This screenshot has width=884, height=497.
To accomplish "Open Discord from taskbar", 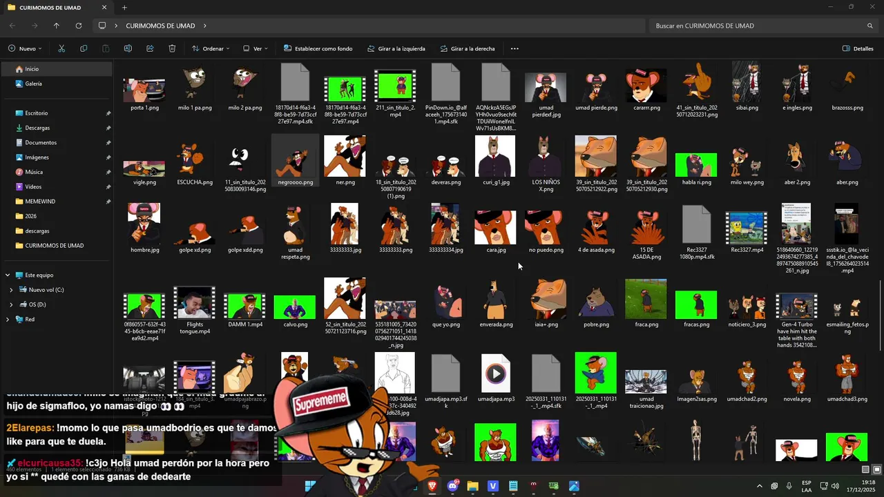I will point(452,486).
